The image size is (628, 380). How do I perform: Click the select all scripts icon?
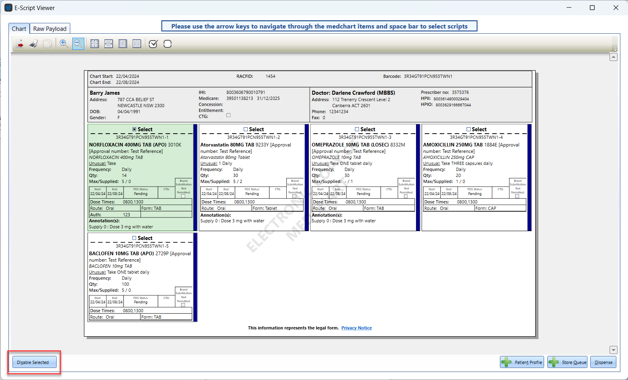[153, 44]
